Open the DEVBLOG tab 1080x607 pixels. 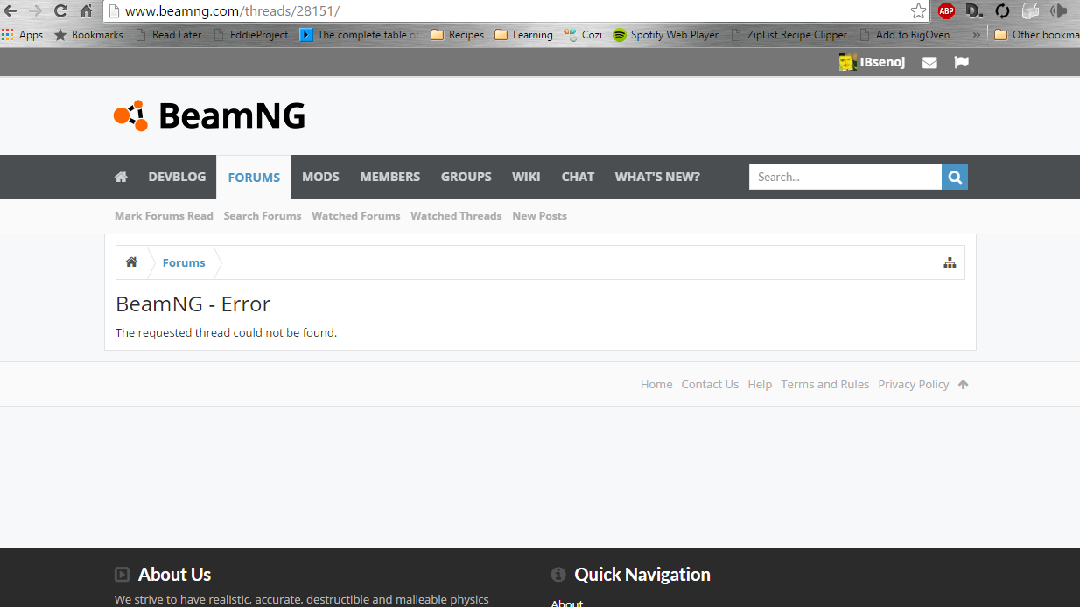pos(177,177)
